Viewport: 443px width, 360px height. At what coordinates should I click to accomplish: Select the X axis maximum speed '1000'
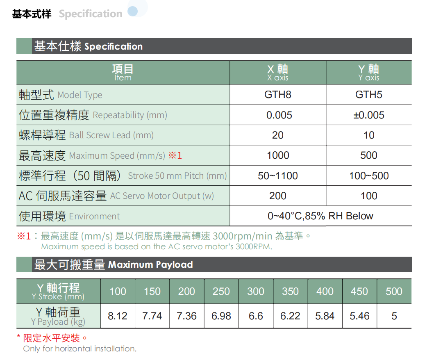pos(278,155)
